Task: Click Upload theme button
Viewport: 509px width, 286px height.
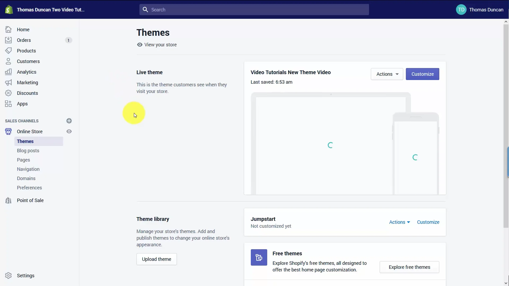Action: 156,259
